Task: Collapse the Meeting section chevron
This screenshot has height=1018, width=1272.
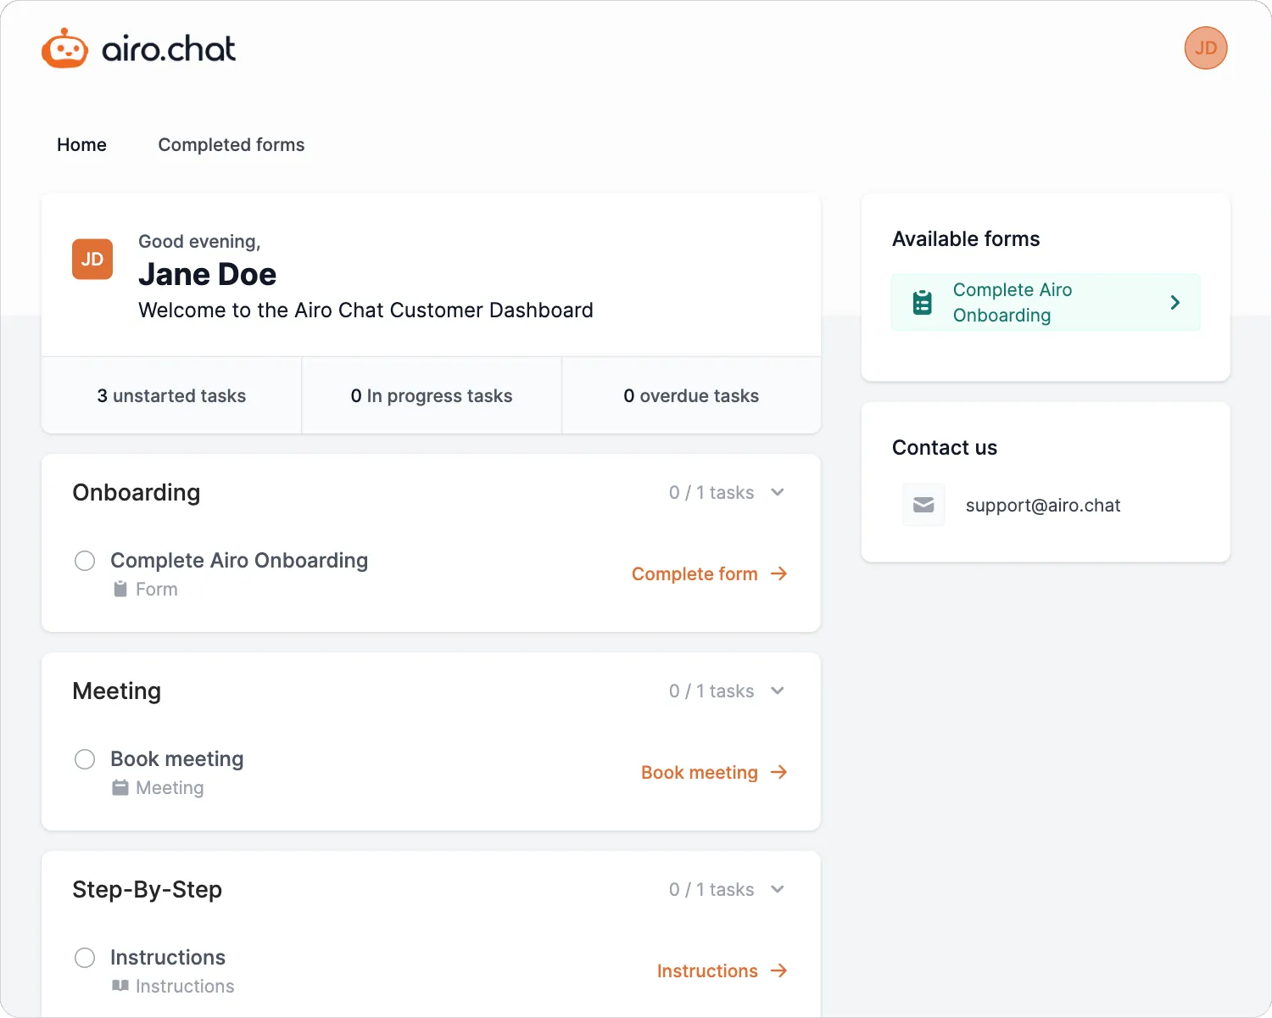Action: [778, 691]
